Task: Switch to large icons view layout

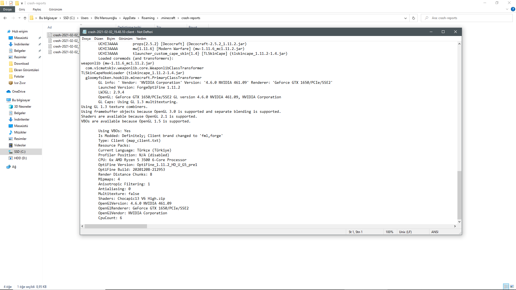Action: 512,287
